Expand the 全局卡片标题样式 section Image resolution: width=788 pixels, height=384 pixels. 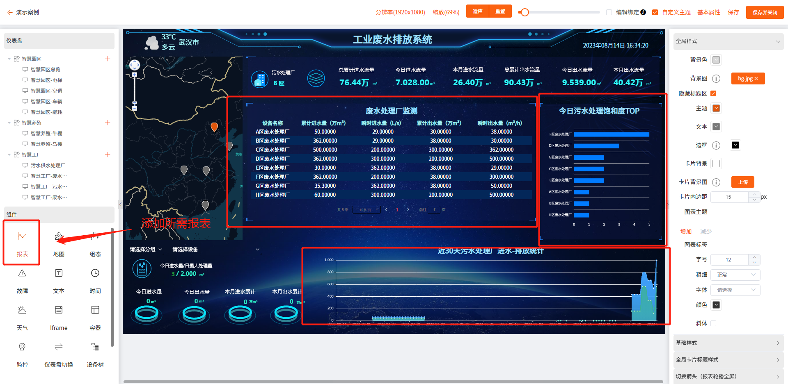[728, 359]
